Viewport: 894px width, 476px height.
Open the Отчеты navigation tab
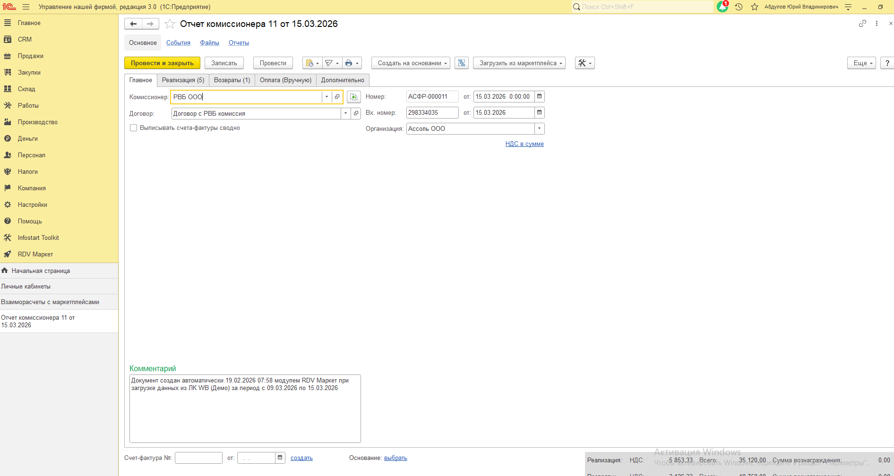[239, 43]
